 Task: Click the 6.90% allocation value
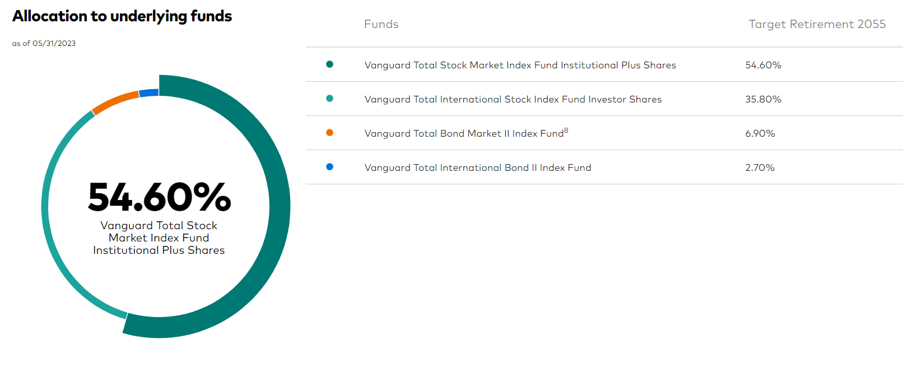coord(760,133)
